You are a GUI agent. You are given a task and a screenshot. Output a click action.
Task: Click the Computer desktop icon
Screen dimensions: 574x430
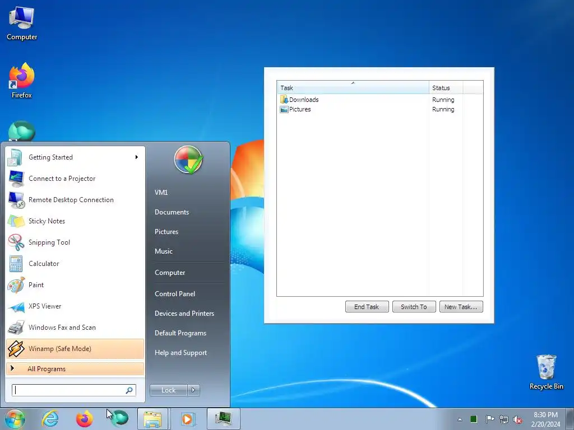point(22,24)
